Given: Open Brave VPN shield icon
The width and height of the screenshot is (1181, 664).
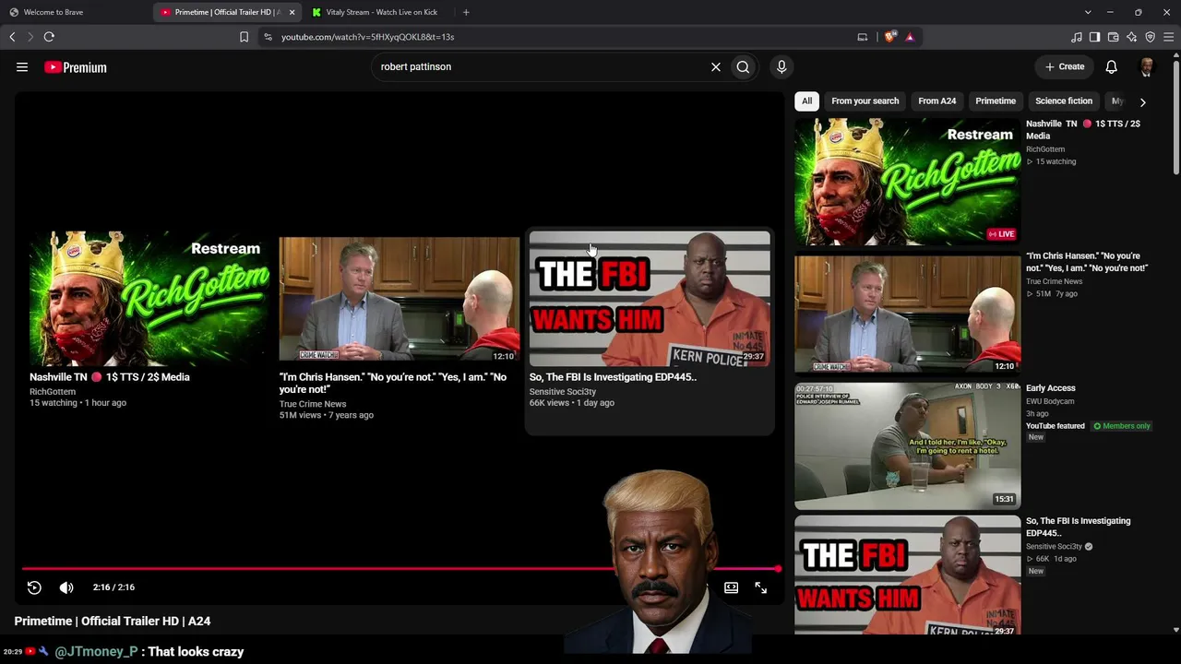Looking at the screenshot, I should (1150, 37).
